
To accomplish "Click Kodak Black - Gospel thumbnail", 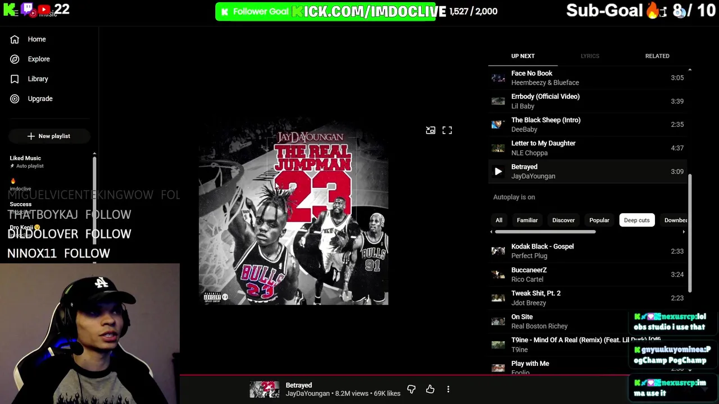I will coord(498,251).
